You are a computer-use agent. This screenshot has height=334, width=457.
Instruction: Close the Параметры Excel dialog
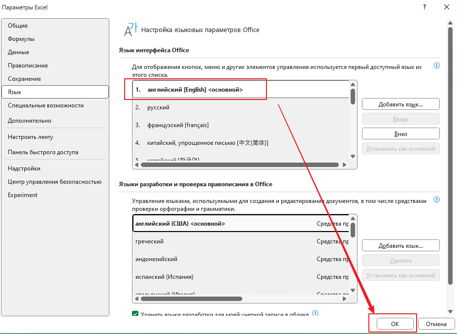pyautogui.click(x=447, y=7)
